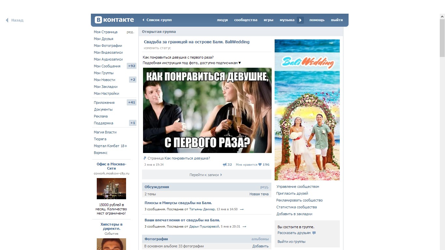The height and width of the screenshot is (250, 445).
Task: Open the Вормикс app link
Action: (x=101, y=153)
